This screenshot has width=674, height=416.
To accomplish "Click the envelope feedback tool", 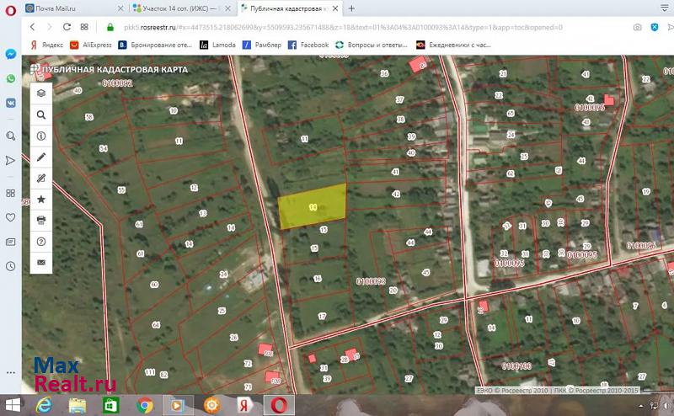I will [40, 262].
